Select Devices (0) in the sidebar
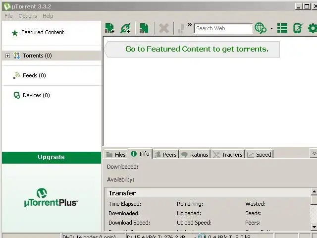 click(36, 95)
